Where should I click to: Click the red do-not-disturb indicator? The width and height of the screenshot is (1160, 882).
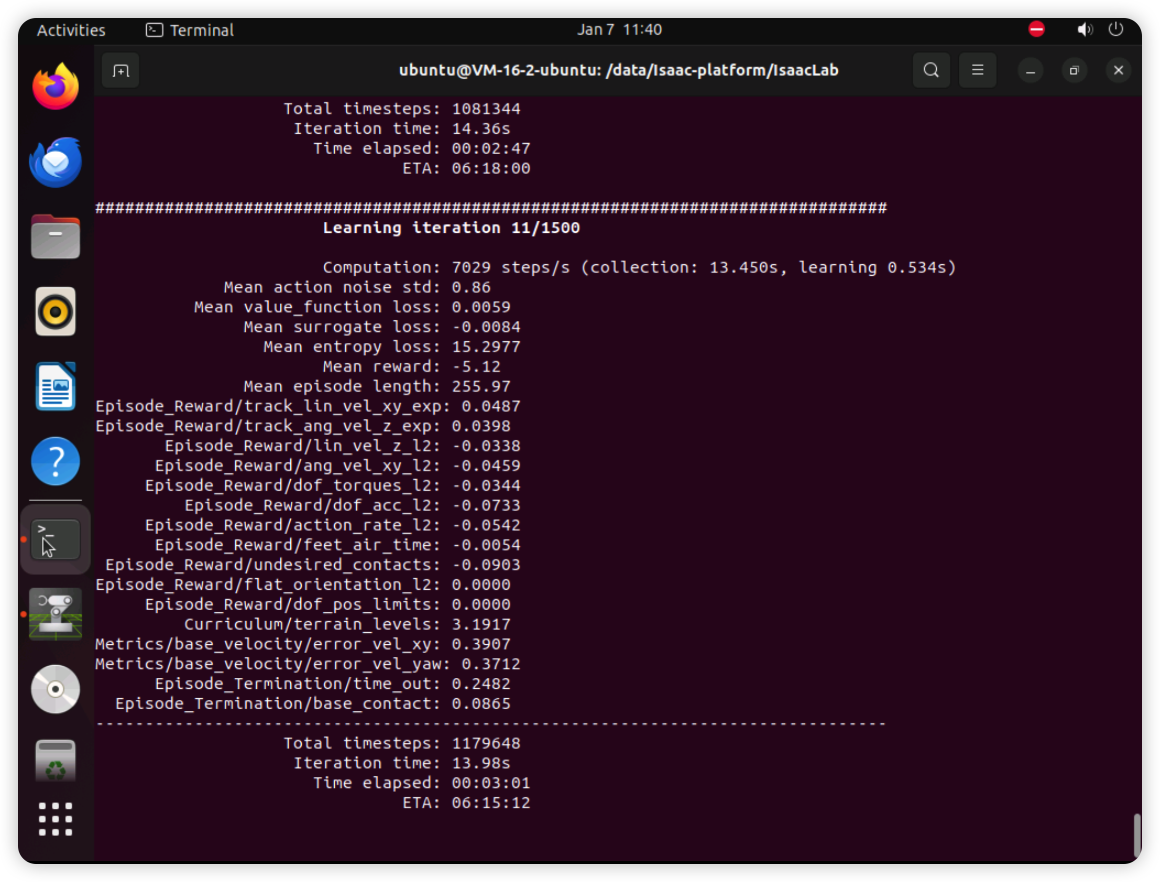[x=1036, y=29]
